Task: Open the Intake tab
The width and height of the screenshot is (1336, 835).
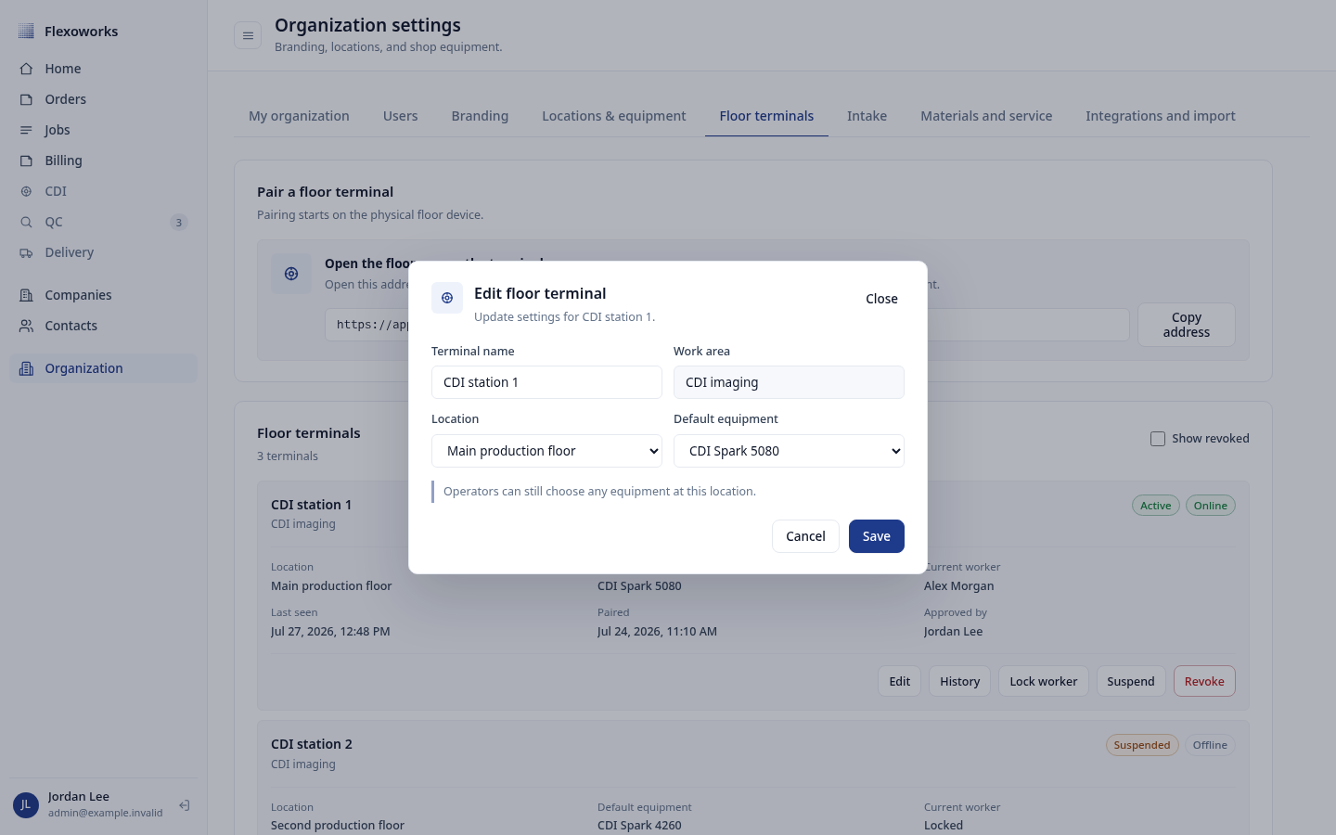Action: [x=867, y=116]
